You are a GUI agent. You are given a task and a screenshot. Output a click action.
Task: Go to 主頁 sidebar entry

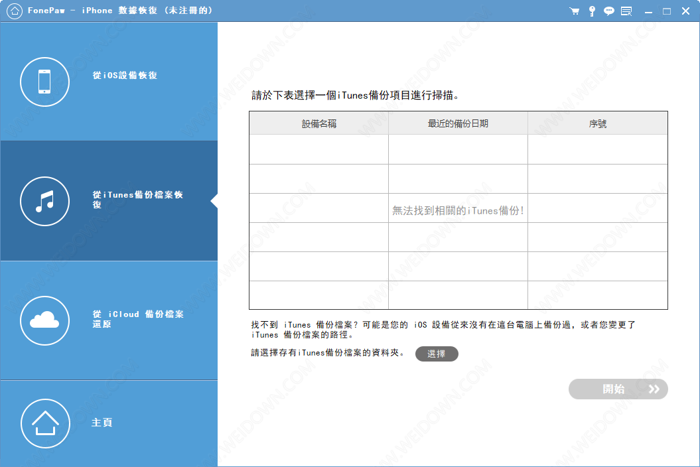coord(109,423)
